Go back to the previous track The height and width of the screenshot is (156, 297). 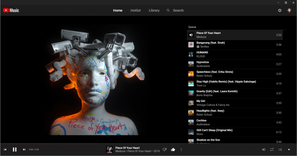click(5, 149)
